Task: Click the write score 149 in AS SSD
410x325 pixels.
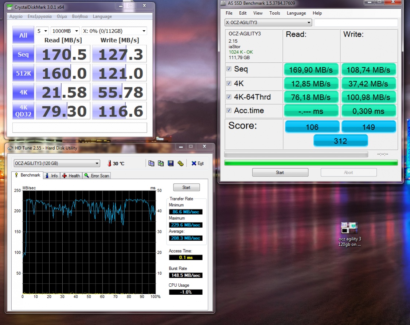Action: [369, 127]
